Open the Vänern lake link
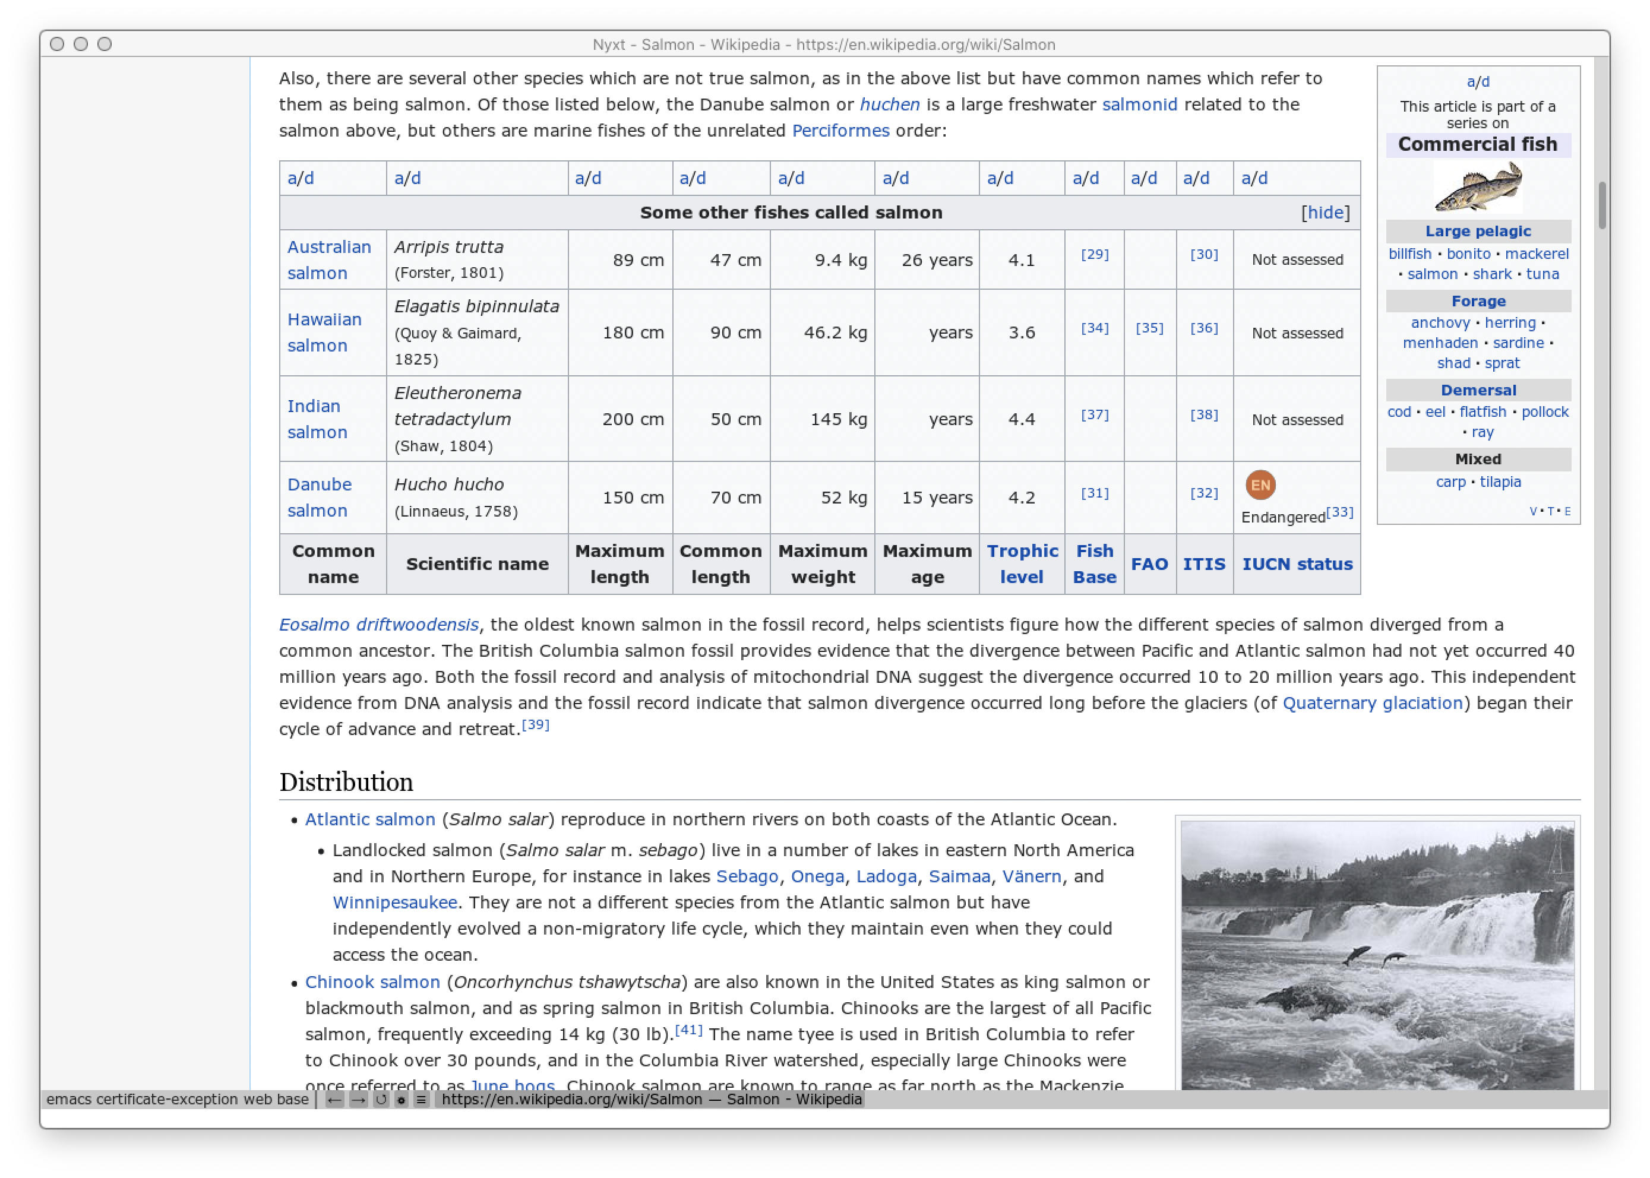This screenshot has width=1650, height=1178. (1031, 876)
